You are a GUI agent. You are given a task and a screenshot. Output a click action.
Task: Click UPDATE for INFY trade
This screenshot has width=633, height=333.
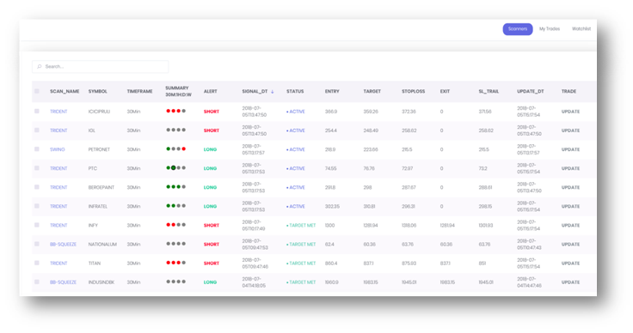coord(570,225)
